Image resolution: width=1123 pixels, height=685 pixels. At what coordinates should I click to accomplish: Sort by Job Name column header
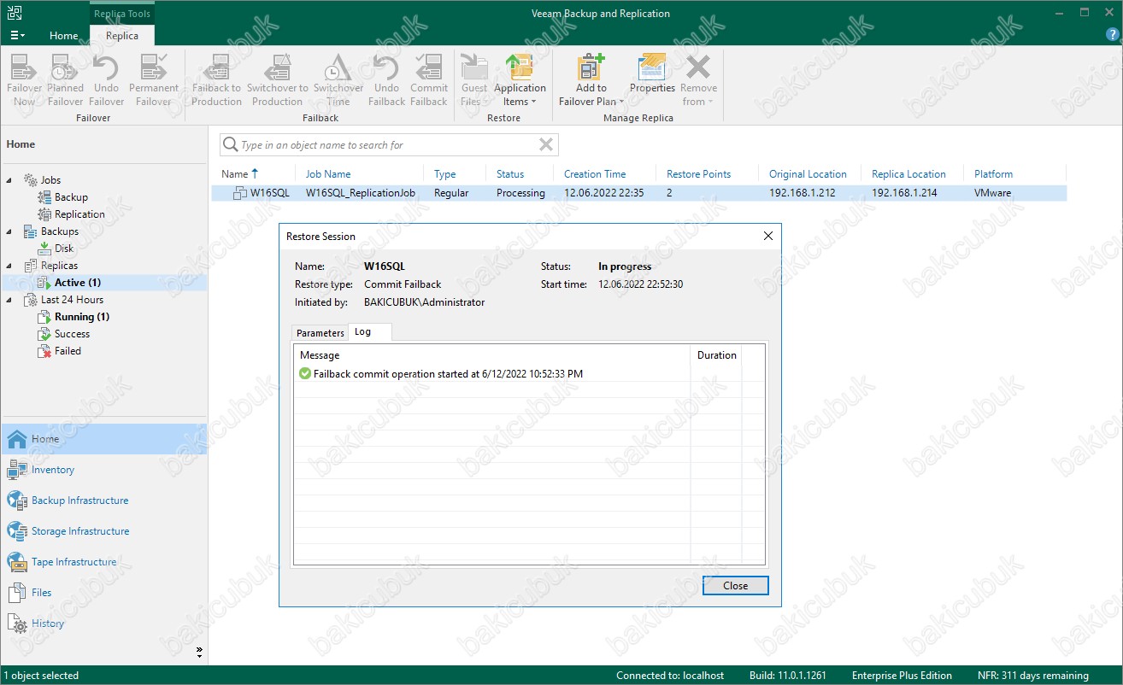[x=328, y=174]
